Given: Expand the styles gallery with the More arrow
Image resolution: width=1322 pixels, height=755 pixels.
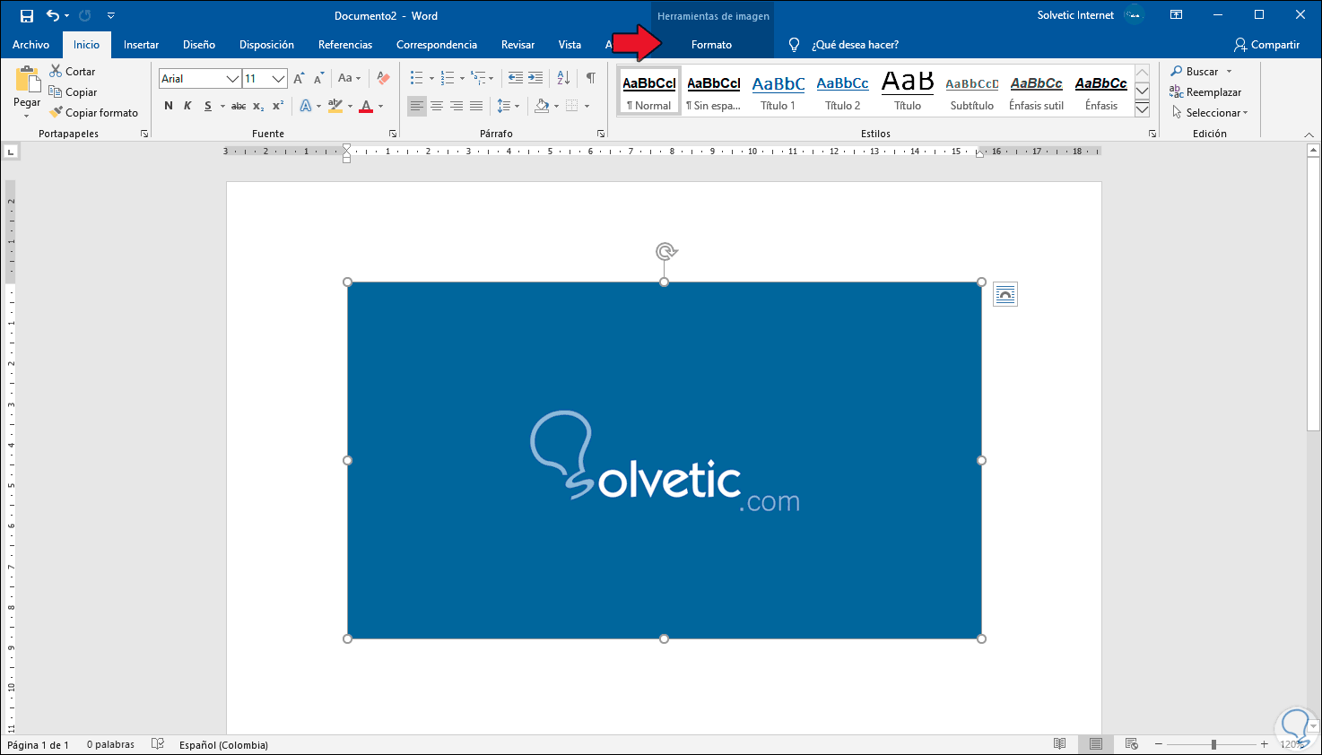Looking at the screenshot, I should 1142,109.
